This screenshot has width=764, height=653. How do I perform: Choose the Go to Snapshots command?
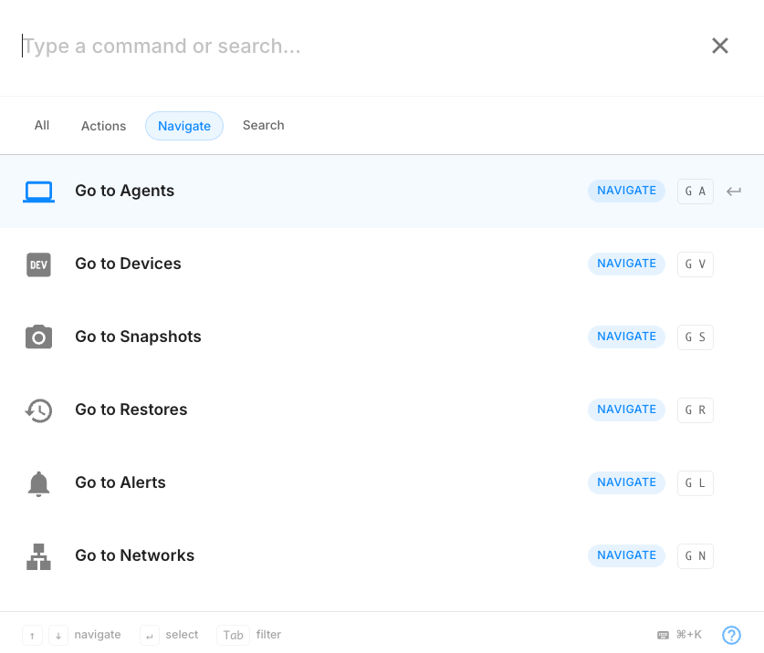[x=138, y=337]
